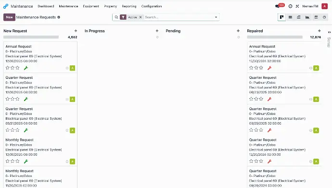This screenshot has height=188, width=332.
Task: Open the Configuration menu
Action: coord(152,6)
